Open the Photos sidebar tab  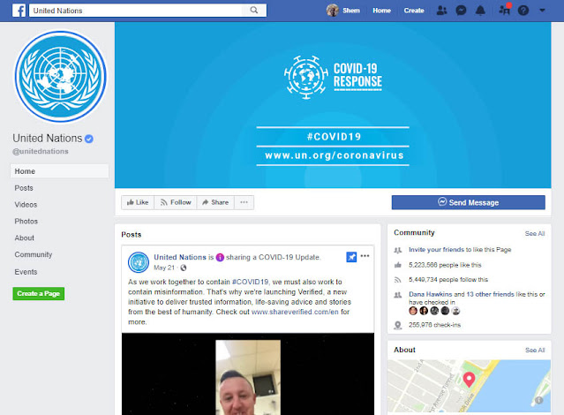click(26, 221)
